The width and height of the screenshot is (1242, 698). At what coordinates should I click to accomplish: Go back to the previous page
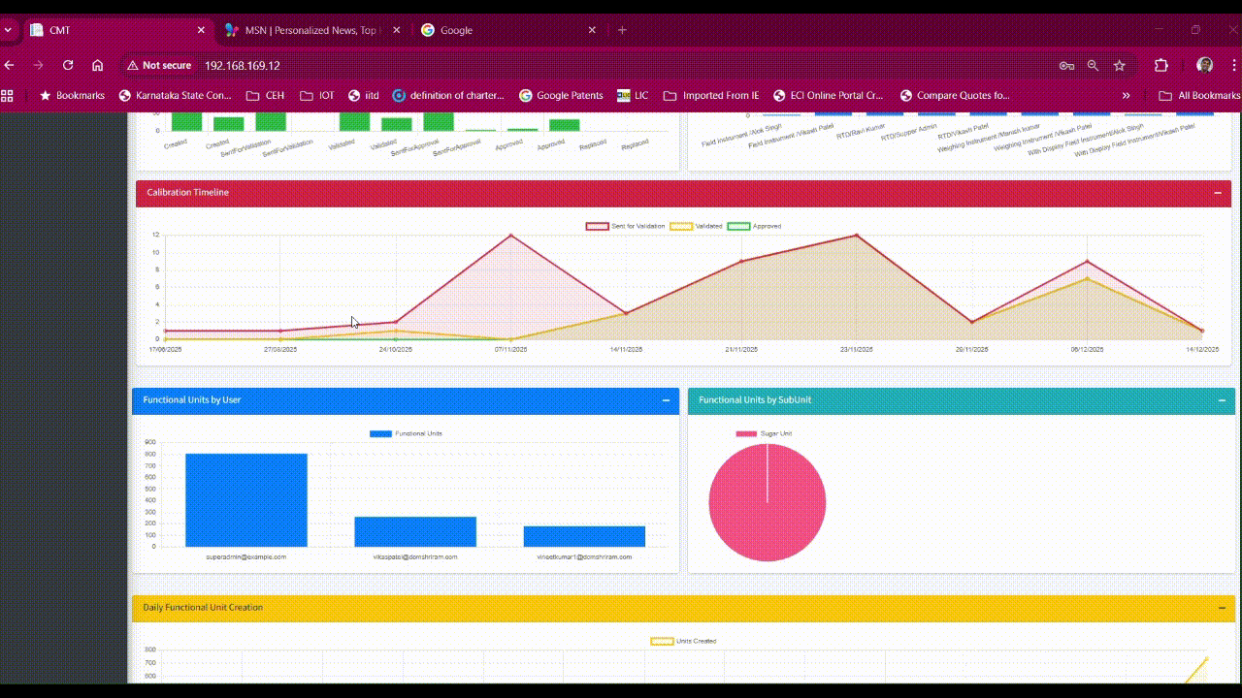[x=10, y=65]
